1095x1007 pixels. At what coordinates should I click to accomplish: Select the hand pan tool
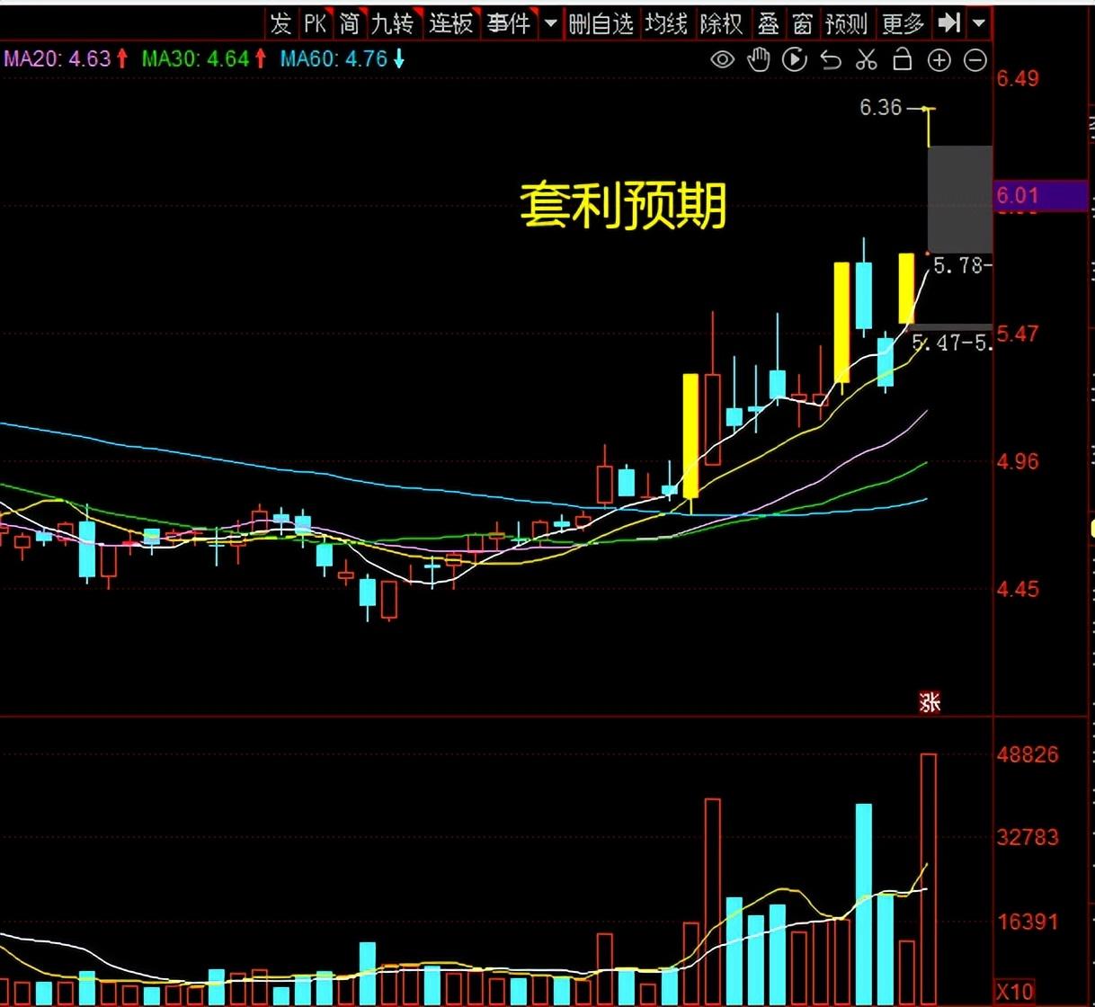759,60
